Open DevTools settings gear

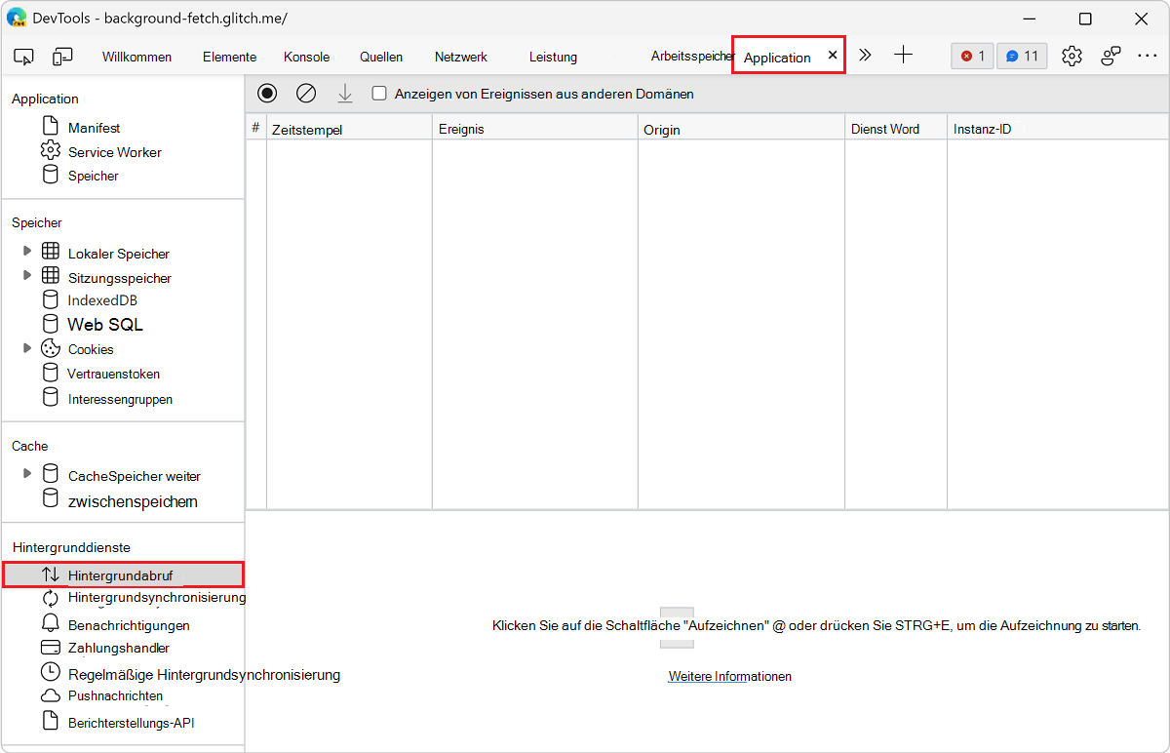[1072, 57]
